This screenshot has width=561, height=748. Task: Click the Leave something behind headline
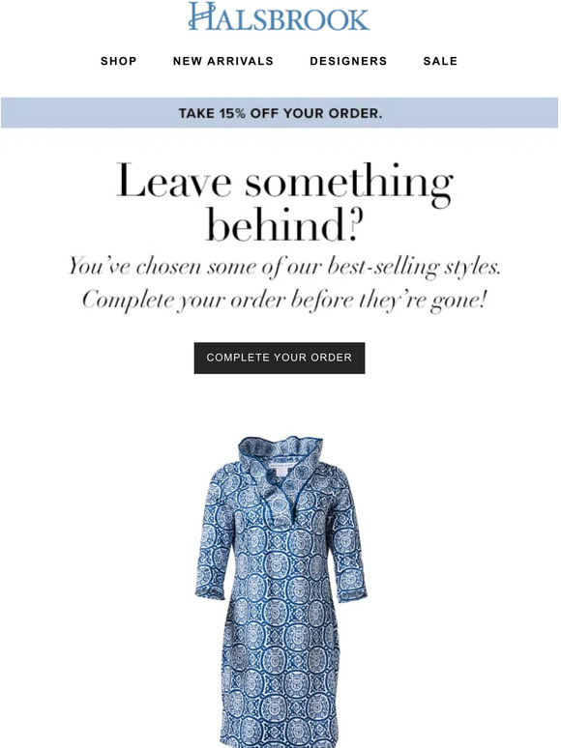284,202
